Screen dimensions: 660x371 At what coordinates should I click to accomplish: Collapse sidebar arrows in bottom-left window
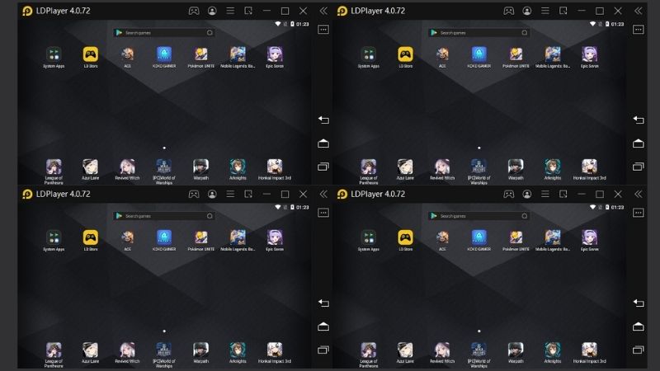click(323, 194)
